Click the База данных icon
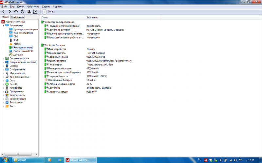 click(x=7, y=102)
